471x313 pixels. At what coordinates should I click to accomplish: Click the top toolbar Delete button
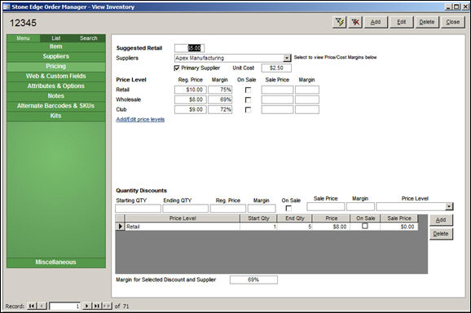(427, 22)
